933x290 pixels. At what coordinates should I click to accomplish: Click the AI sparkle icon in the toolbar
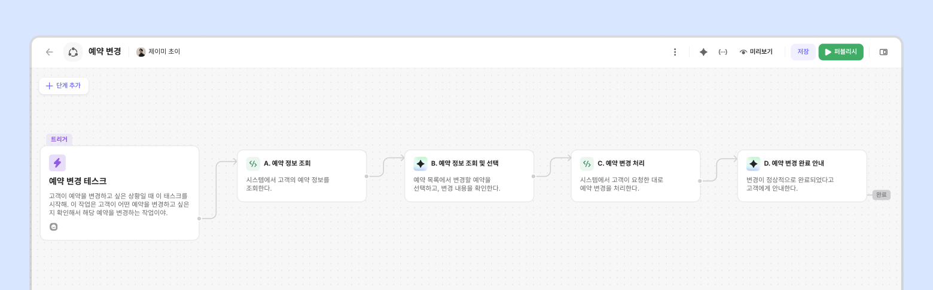point(703,52)
